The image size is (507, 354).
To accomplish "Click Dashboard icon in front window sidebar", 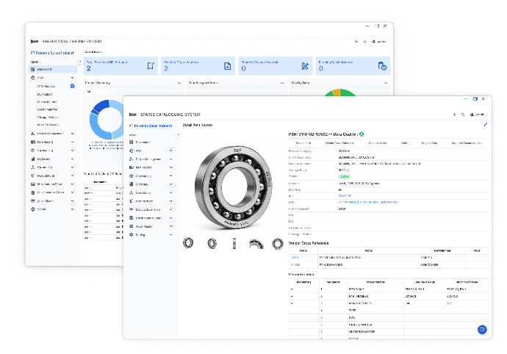I will 131,142.
